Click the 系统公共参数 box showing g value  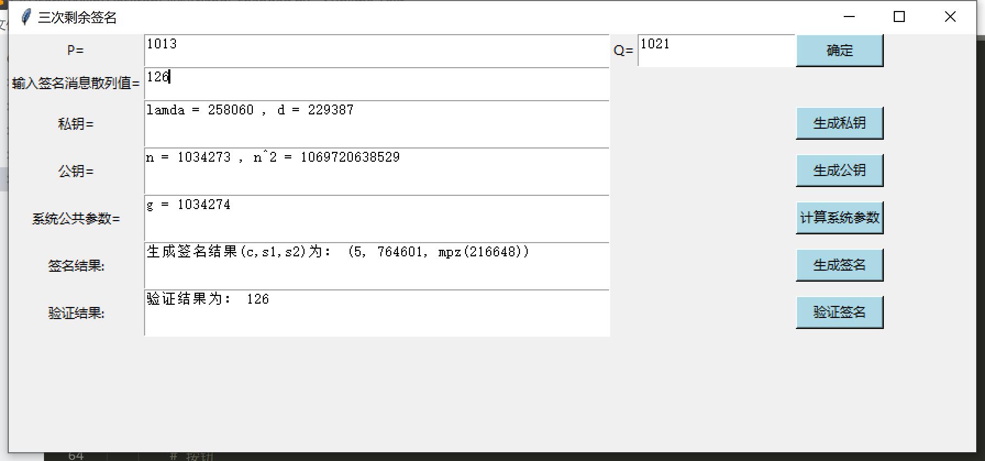click(x=377, y=218)
